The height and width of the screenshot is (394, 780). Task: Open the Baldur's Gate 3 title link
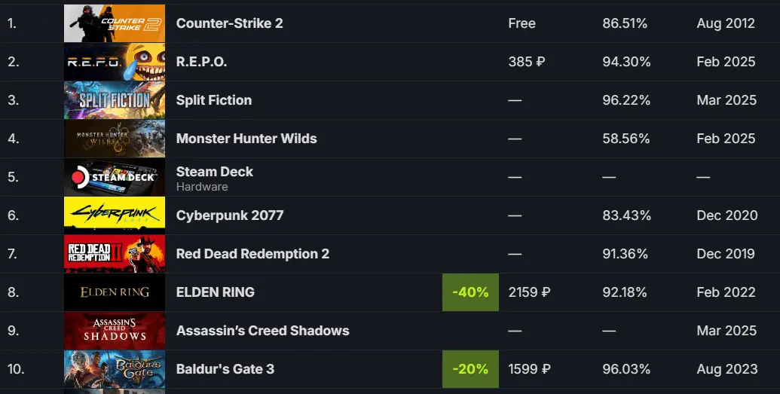[225, 369]
